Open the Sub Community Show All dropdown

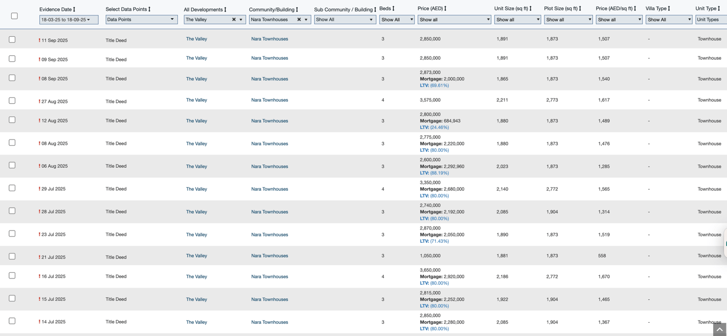345,20
